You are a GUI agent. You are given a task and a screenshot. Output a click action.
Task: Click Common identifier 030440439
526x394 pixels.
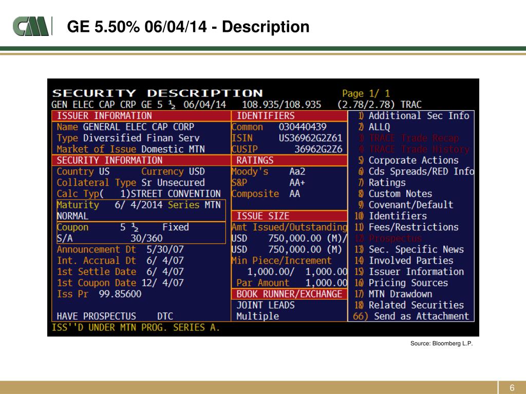point(303,127)
